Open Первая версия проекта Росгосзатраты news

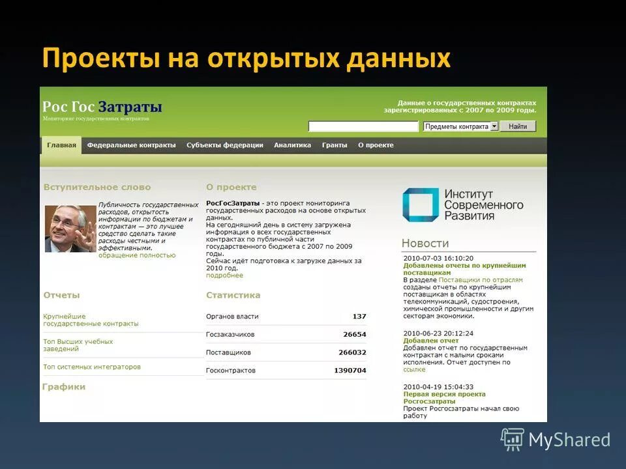pos(444,397)
